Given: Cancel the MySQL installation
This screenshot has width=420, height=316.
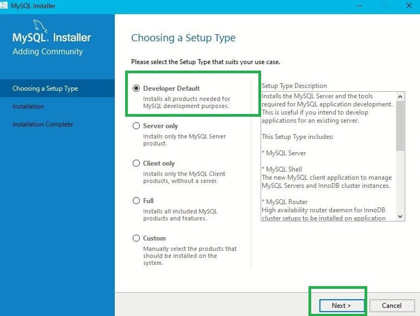Looking at the screenshot, I should coord(392,305).
